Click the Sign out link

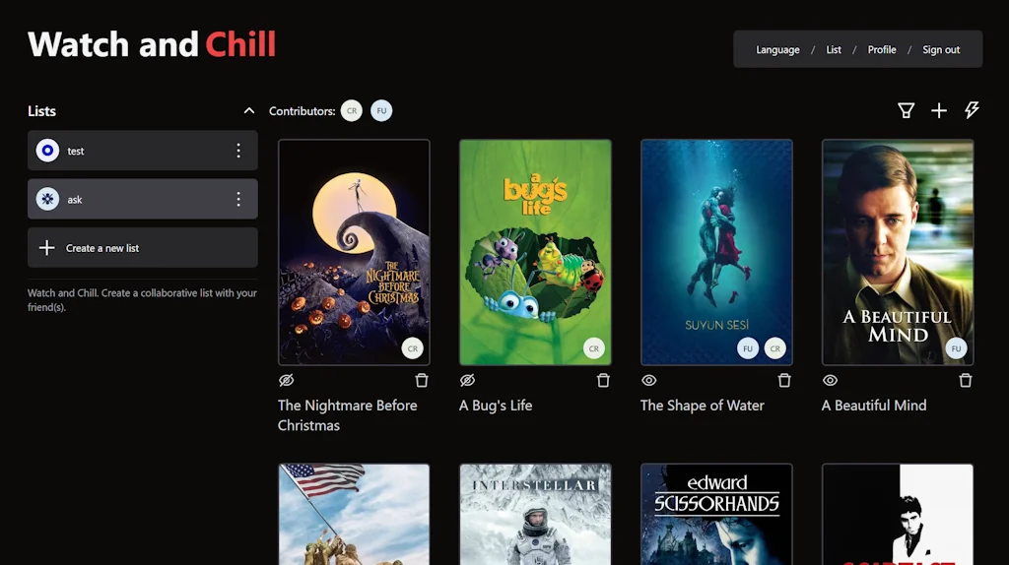point(941,49)
